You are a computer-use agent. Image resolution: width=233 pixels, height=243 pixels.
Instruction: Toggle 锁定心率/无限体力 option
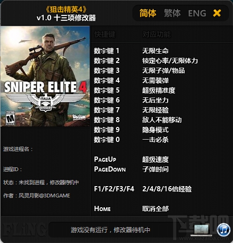click(170, 61)
